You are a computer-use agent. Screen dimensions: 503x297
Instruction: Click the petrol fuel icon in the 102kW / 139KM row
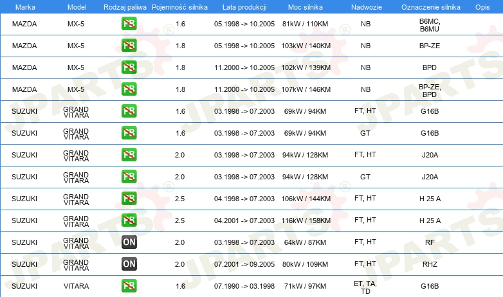129,67
